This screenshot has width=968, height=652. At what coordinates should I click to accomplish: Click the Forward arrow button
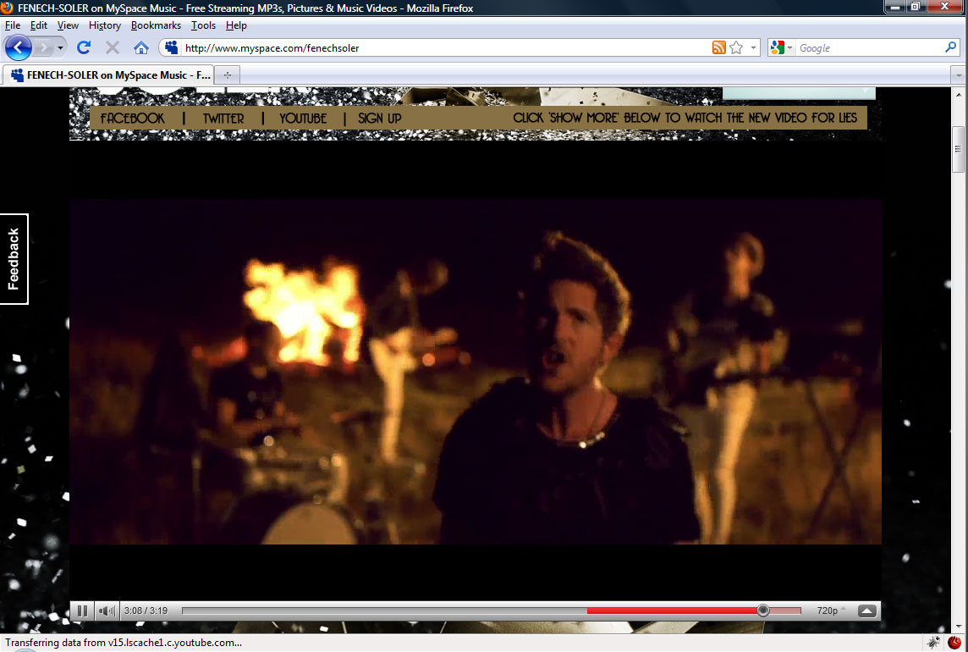[x=44, y=47]
